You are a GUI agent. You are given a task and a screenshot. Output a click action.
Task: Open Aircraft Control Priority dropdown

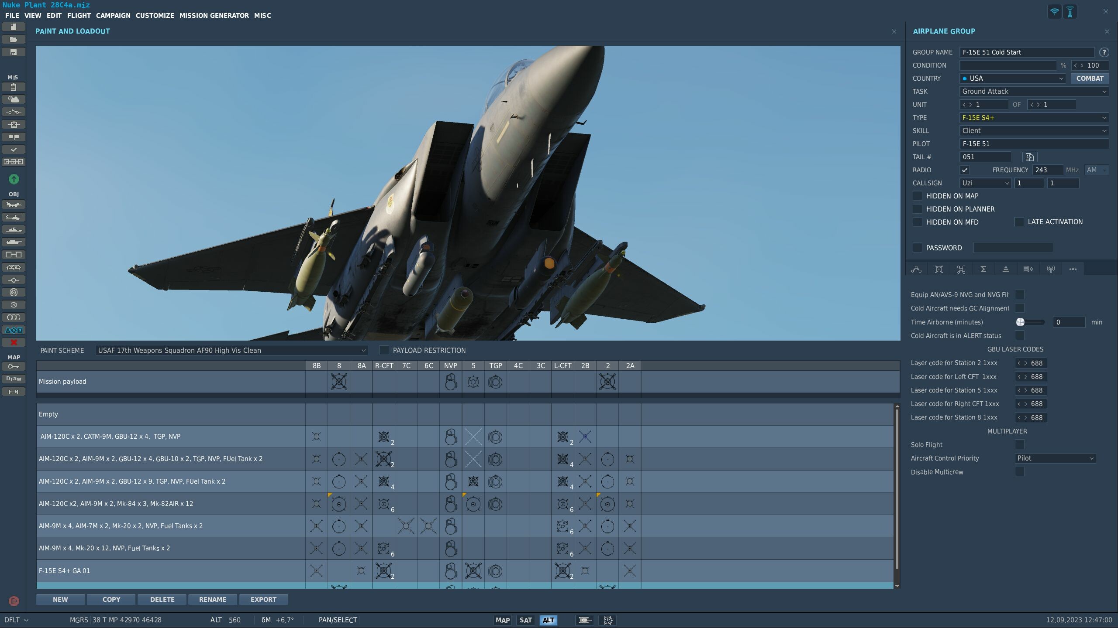(1056, 458)
